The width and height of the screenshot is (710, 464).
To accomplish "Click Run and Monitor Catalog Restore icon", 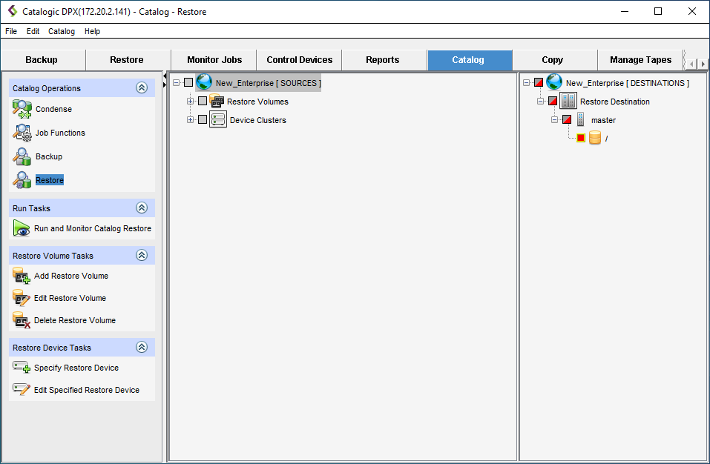I will pos(22,228).
